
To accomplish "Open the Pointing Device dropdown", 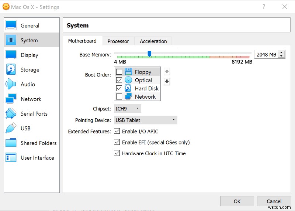I will (x=145, y=120).
